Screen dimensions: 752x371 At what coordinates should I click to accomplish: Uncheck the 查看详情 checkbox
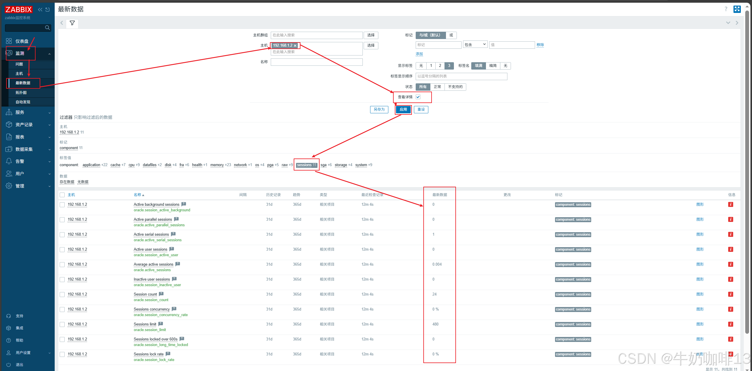[x=418, y=97]
